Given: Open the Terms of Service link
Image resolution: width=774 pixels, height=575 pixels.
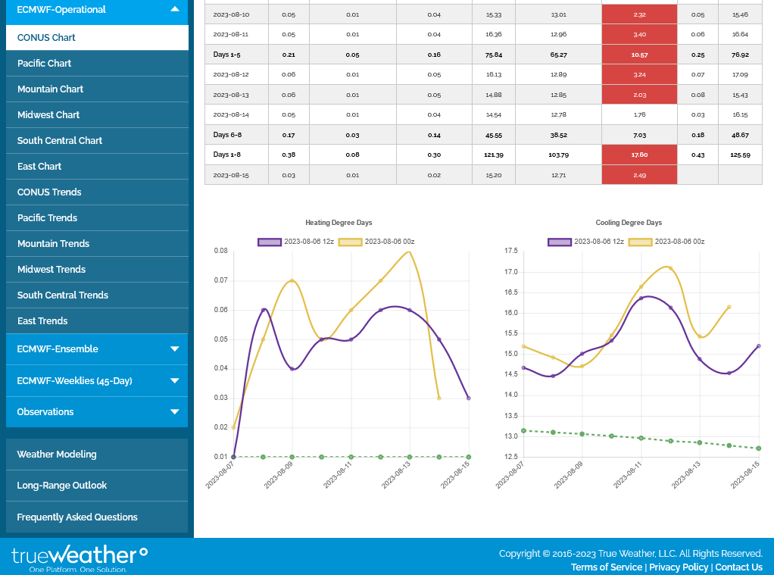Looking at the screenshot, I should 606,567.
